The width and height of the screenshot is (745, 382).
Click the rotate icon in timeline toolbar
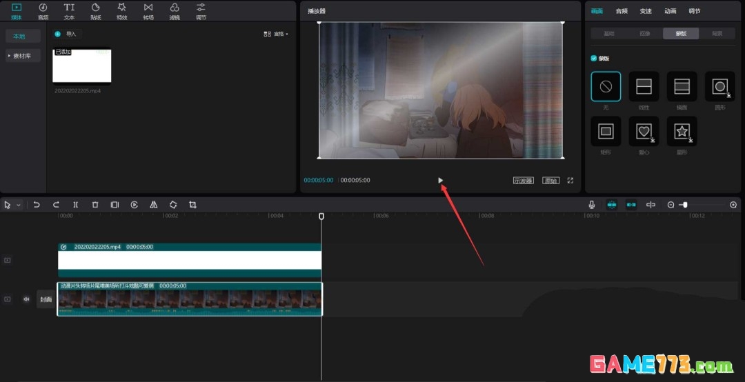173,205
